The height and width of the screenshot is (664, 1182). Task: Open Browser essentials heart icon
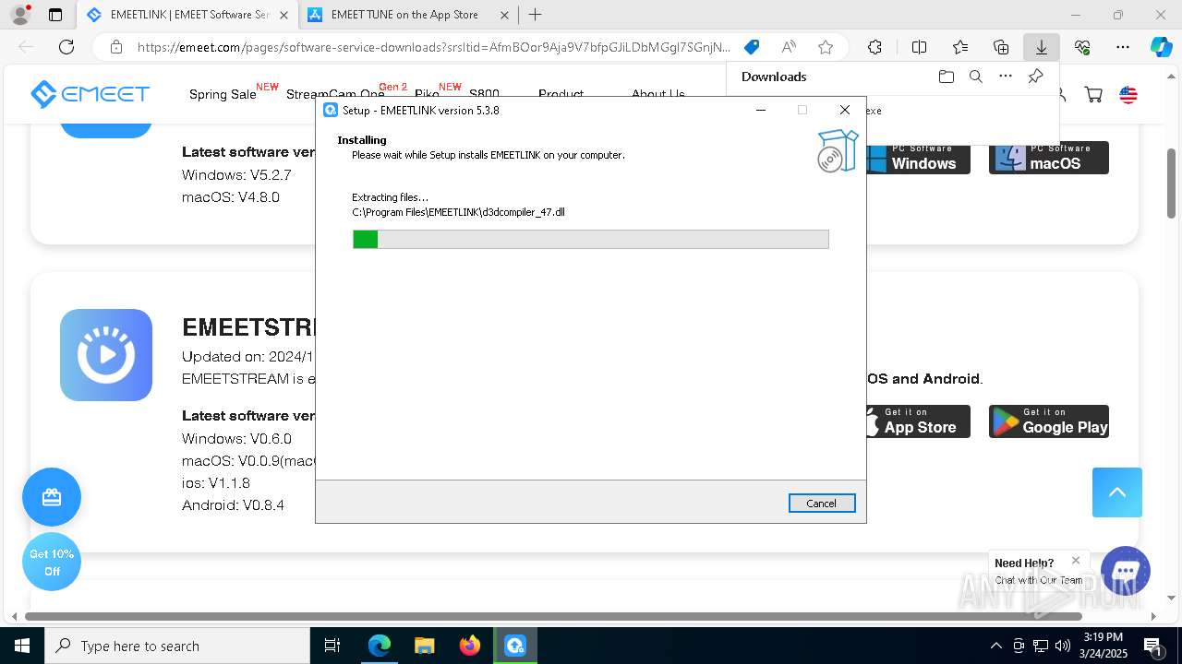[x=1082, y=47]
